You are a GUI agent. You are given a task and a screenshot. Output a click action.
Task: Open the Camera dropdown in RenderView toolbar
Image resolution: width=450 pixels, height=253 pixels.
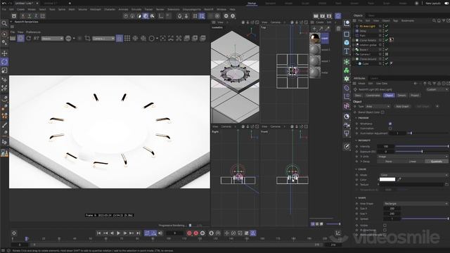(x=103, y=38)
